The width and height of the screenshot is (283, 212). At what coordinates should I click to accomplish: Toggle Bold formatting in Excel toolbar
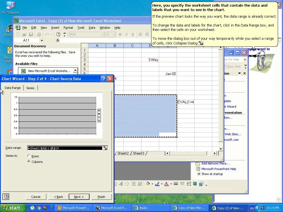[x=120, y=34]
